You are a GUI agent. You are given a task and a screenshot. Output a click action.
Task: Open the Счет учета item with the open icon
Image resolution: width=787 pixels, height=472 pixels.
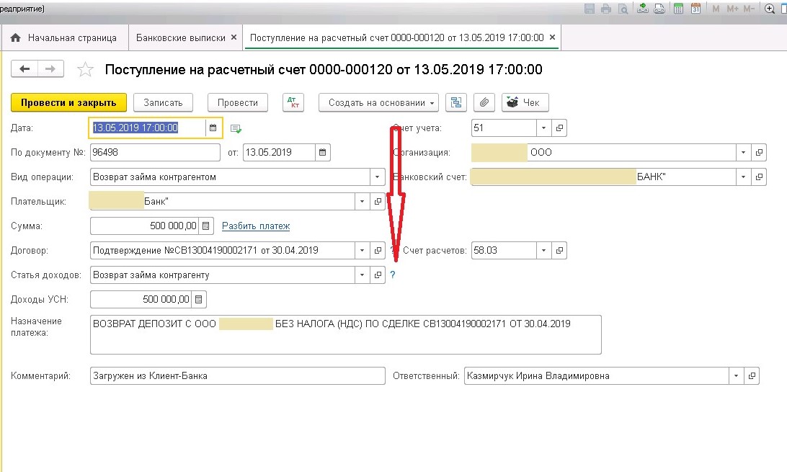pos(560,128)
